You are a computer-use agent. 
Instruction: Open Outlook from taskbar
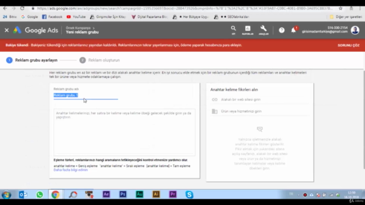click(x=23, y=195)
